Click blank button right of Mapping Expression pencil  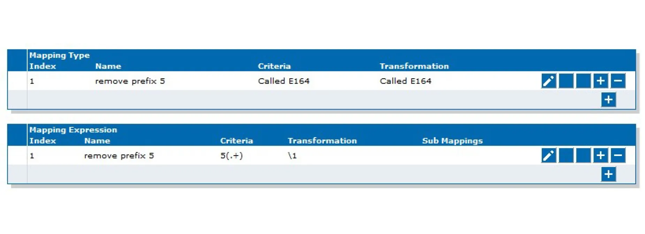coord(566,155)
